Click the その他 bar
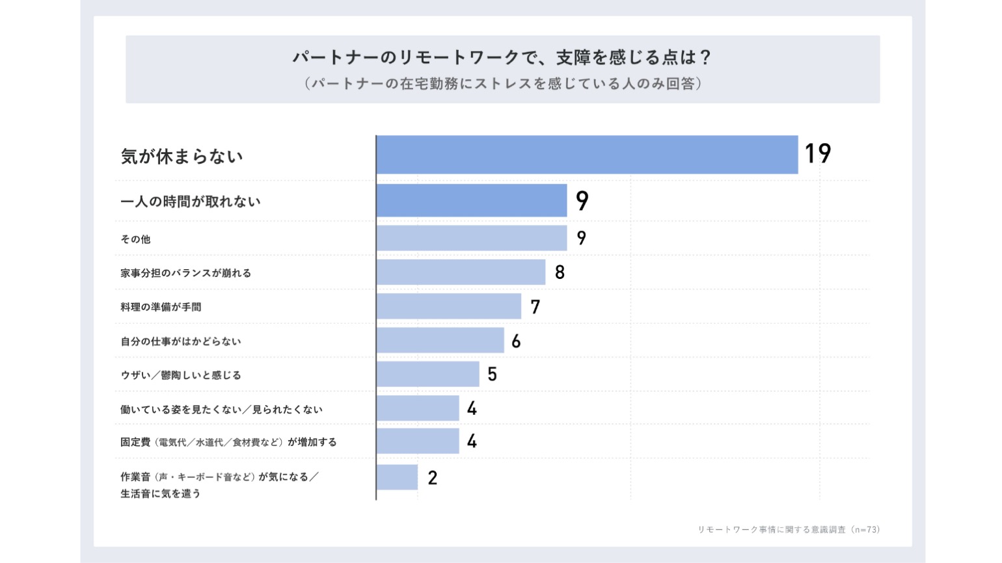Viewport: 1002px width, 563px height. click(x=472, y=238)
